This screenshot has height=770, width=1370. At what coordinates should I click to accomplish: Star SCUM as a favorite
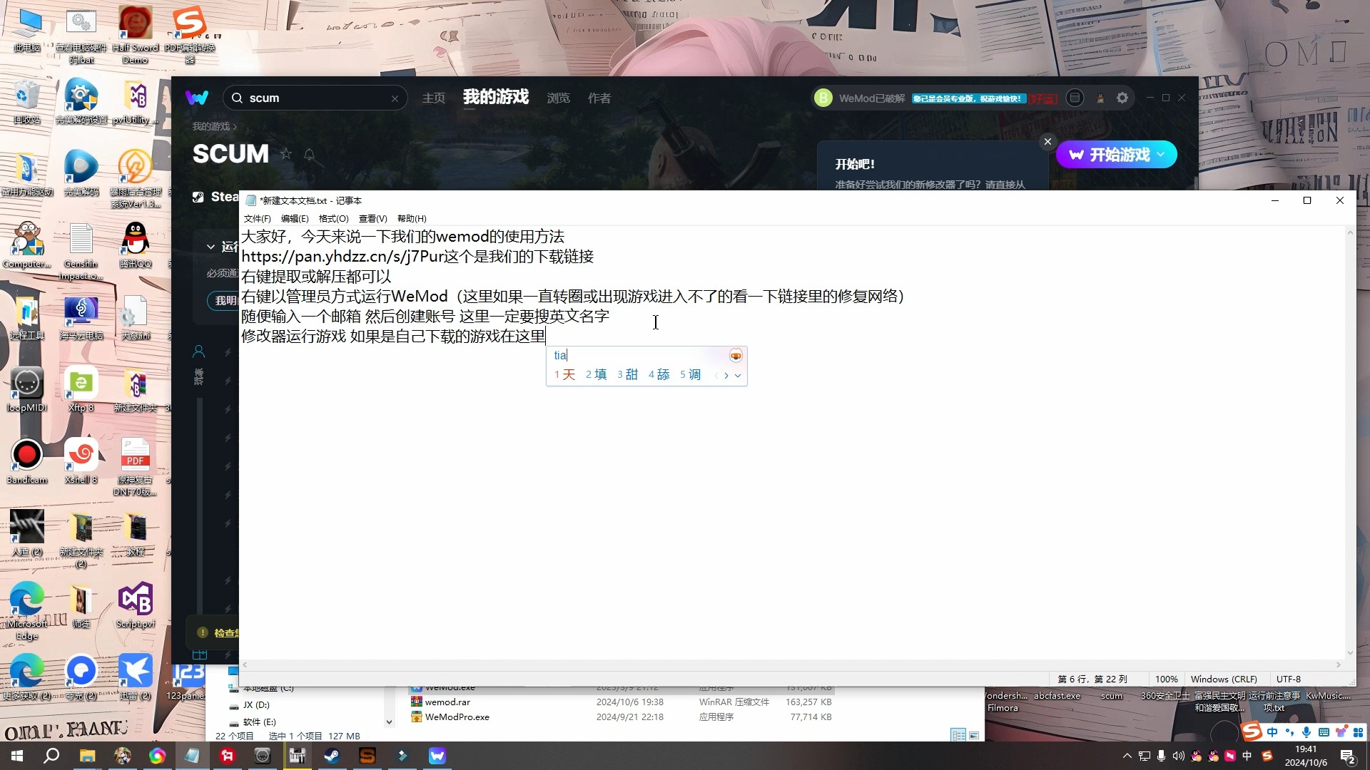tap(286, 154)
